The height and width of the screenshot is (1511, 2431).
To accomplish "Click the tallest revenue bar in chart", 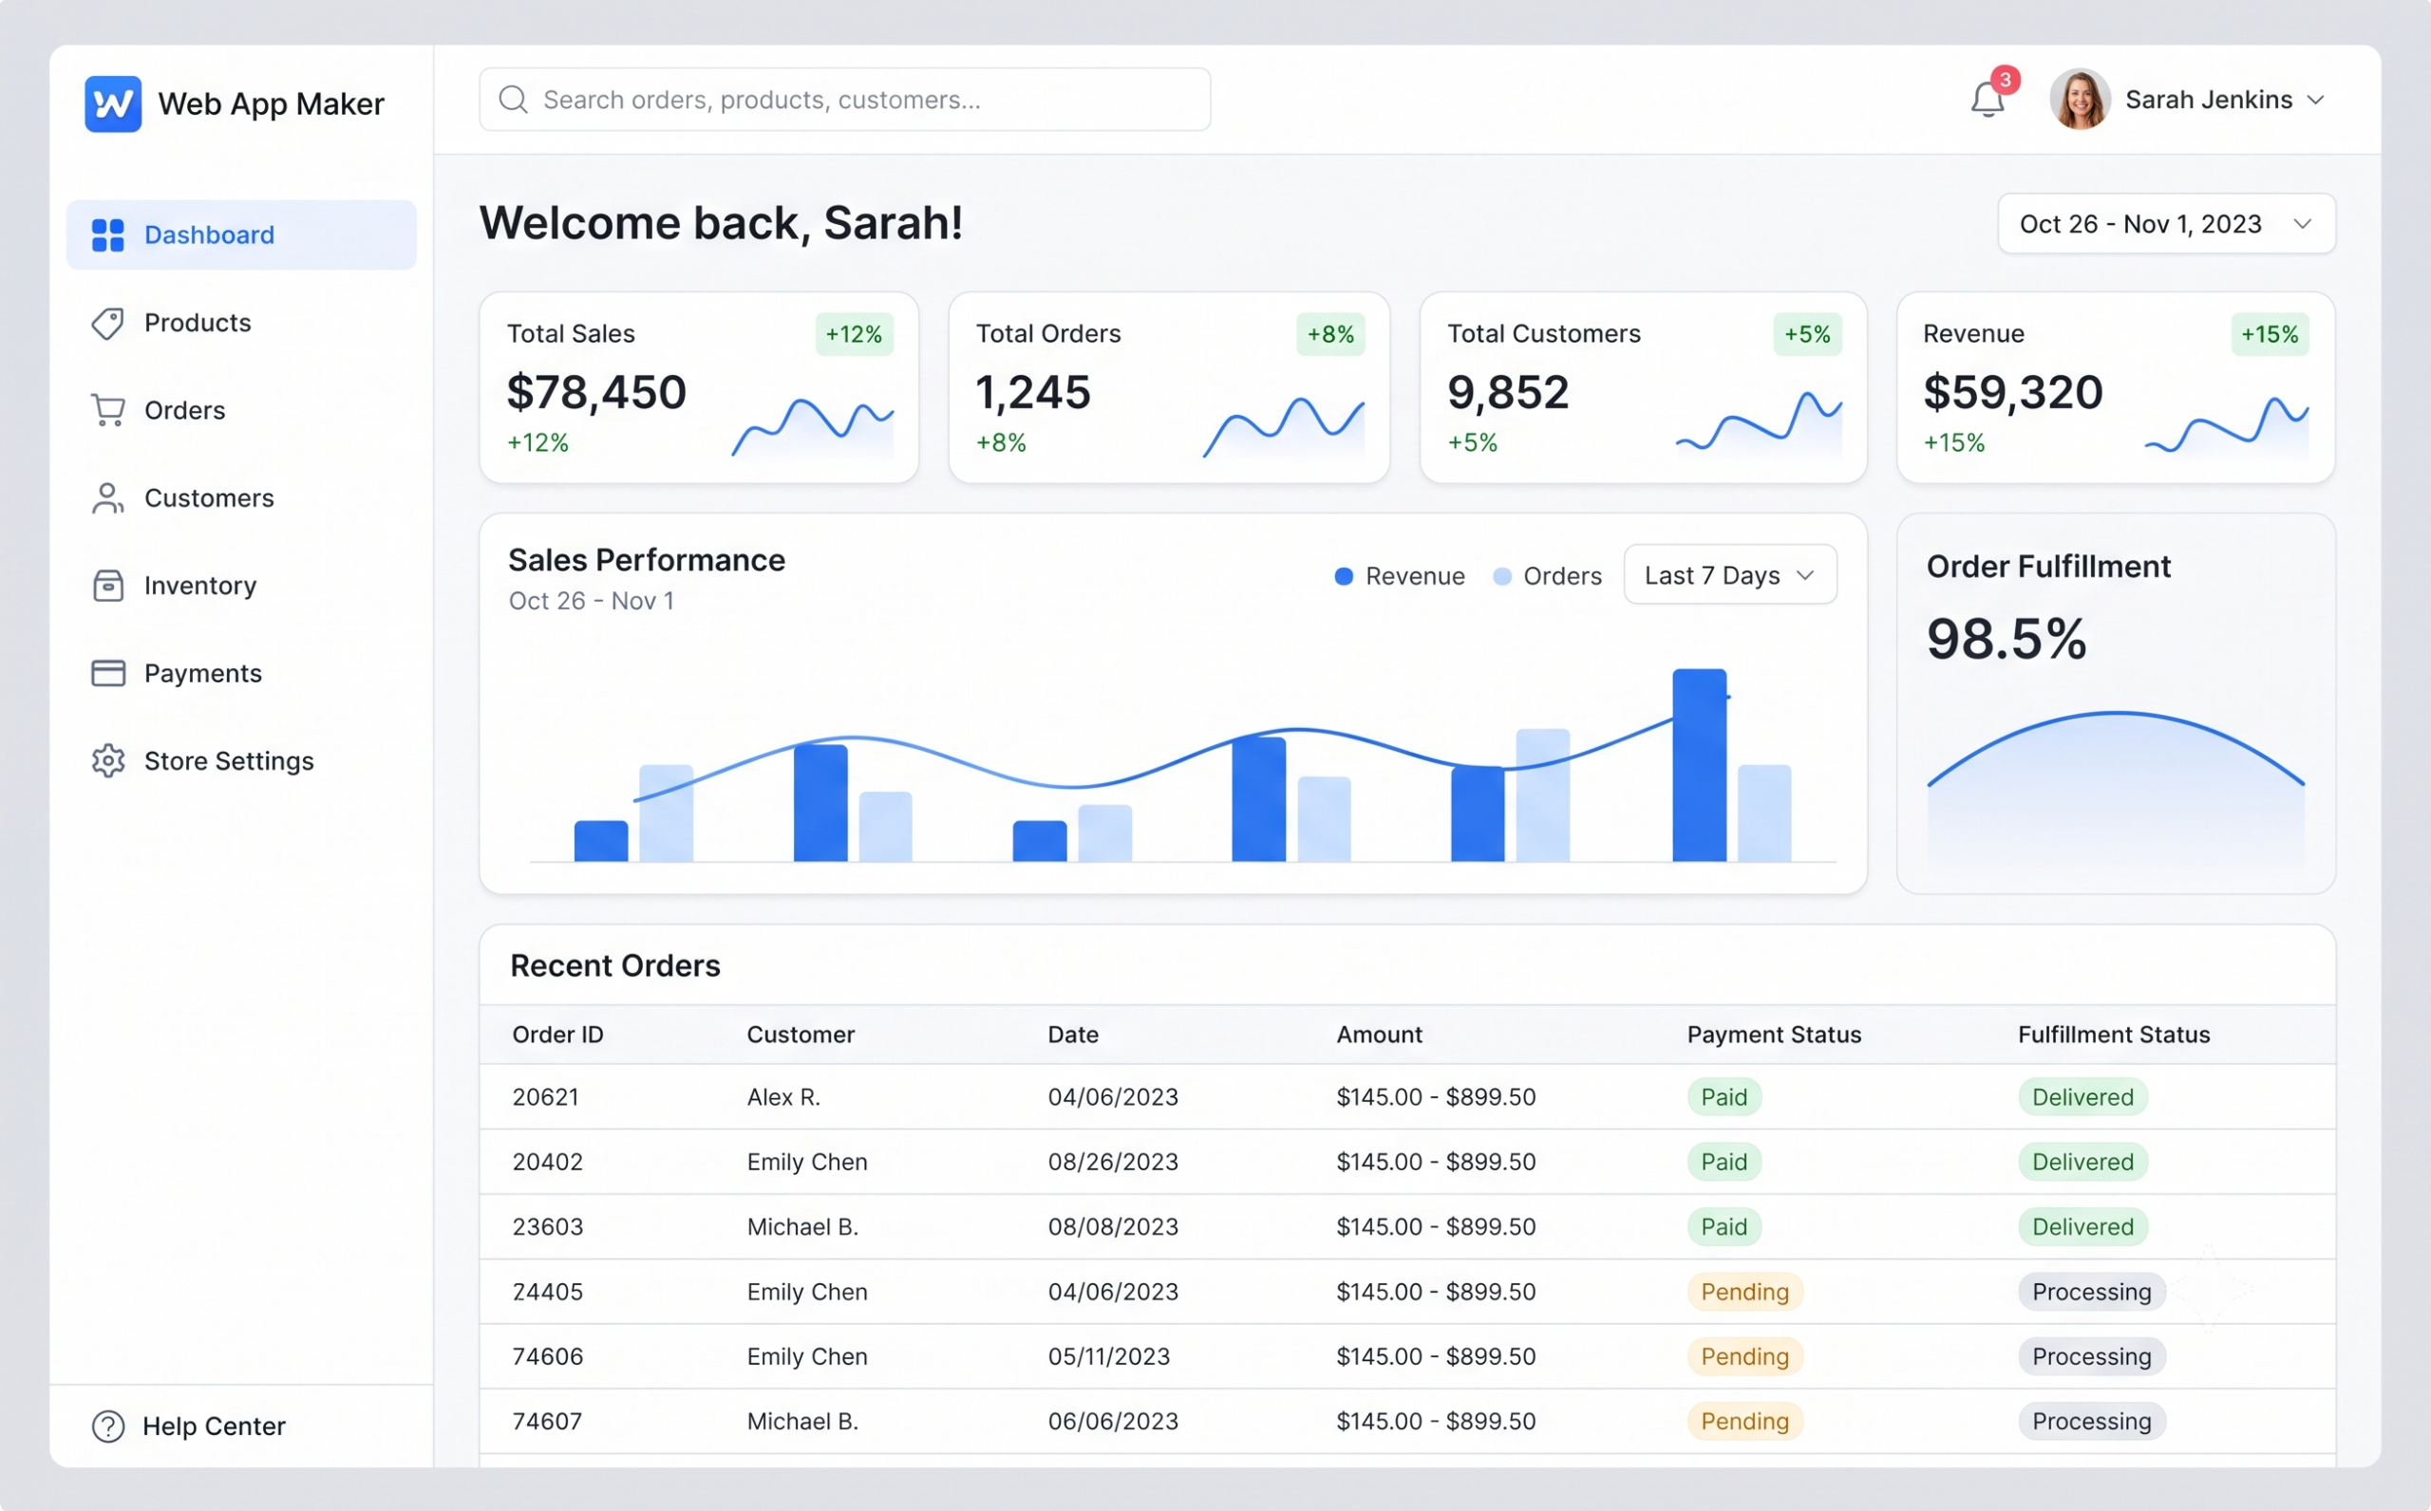I will coord(1699,764).
